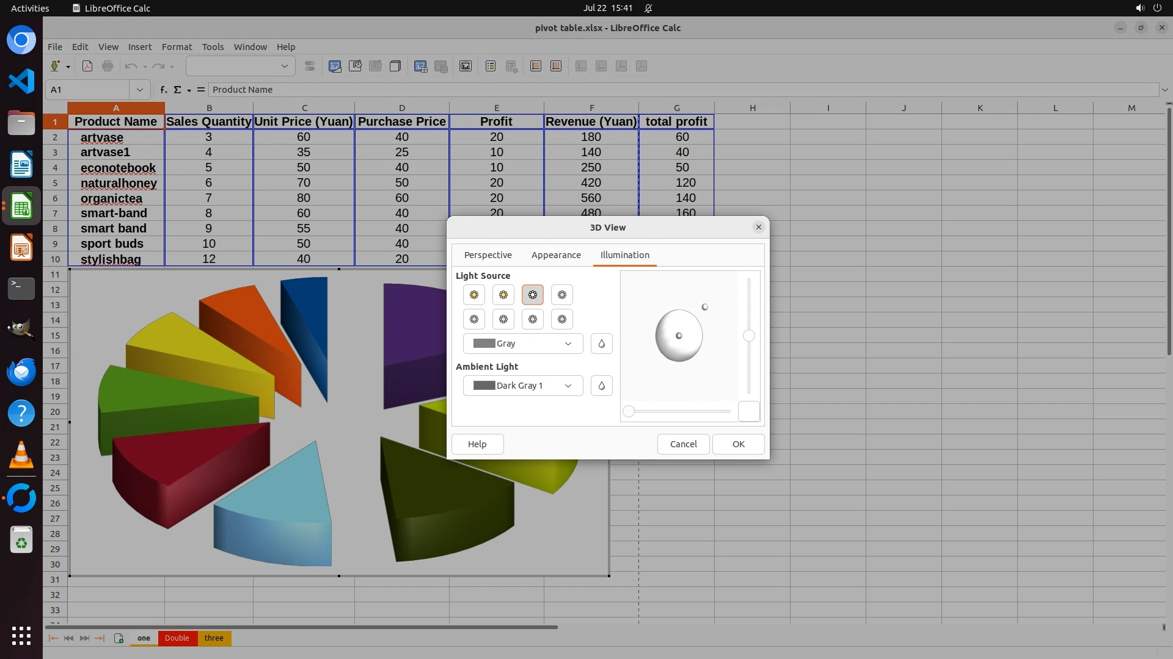This screenshot has height=659, width=1173.
Task: Click the vertical light position slider handle
Action: [748, 336]
